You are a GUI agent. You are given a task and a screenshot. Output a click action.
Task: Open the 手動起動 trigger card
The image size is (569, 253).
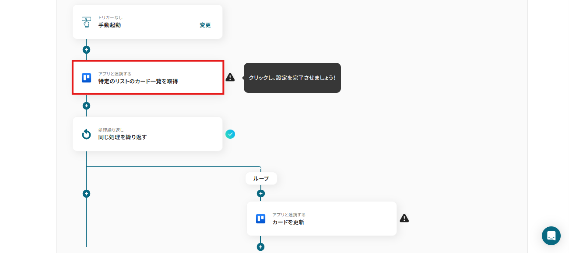148,22
